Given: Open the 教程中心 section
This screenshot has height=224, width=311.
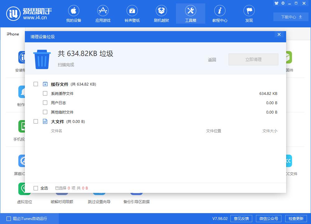Looking at the screenshot, I should [x=220, y=13].
